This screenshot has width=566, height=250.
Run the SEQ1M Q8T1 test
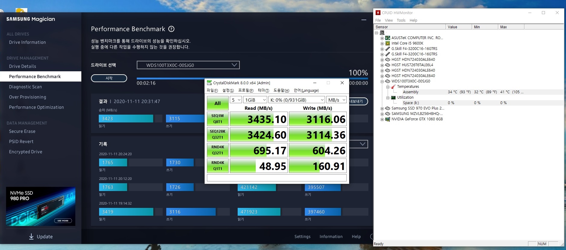point(217,119)
